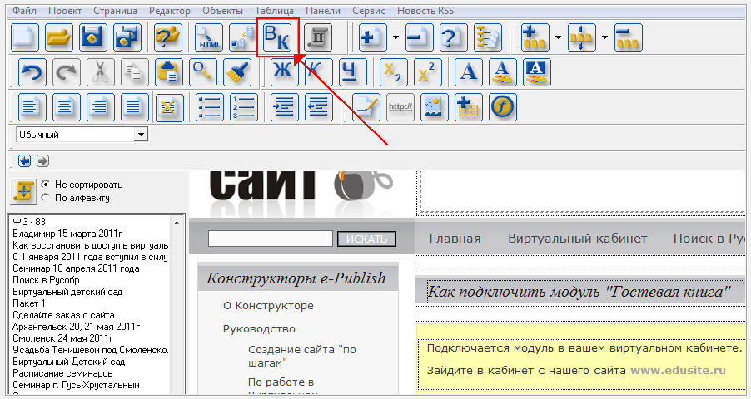Image resolution: width=751 pixels, height=399 pixels.
Task: Apply superscript formatting X²
Action: (428, 72)
